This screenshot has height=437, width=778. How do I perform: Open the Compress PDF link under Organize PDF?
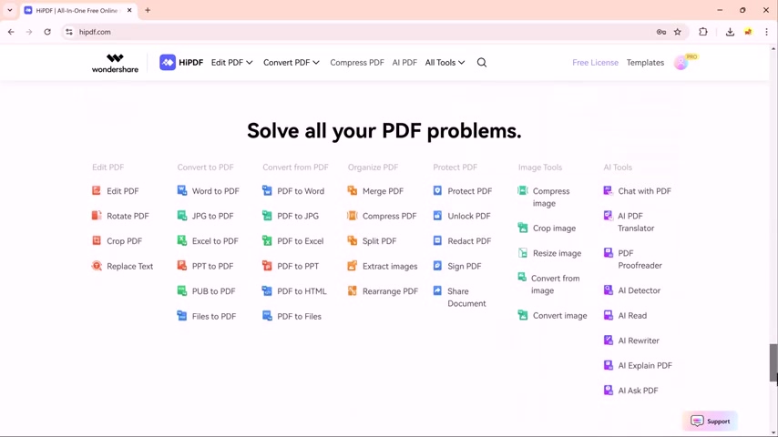(382, 216)
